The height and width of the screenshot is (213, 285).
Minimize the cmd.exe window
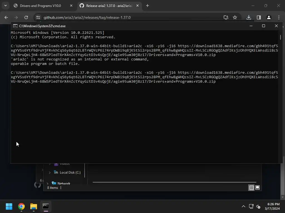point(251,26)
